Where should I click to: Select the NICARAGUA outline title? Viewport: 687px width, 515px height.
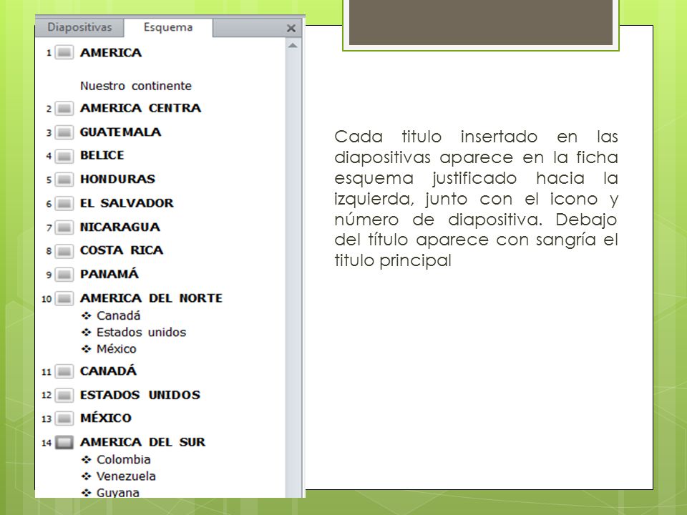120,227
